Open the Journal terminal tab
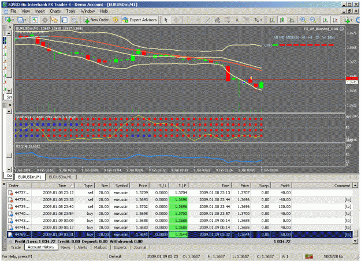The width and height of the screenshot is (361, 261). tap(140, 247)
